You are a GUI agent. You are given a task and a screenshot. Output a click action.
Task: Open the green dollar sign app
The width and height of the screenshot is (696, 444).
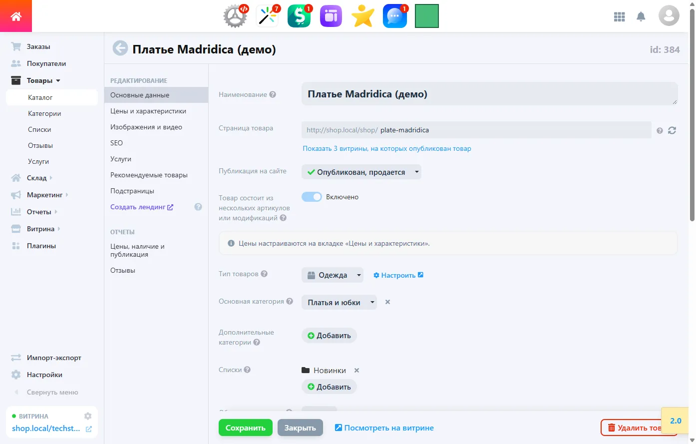tap(299, 16)
